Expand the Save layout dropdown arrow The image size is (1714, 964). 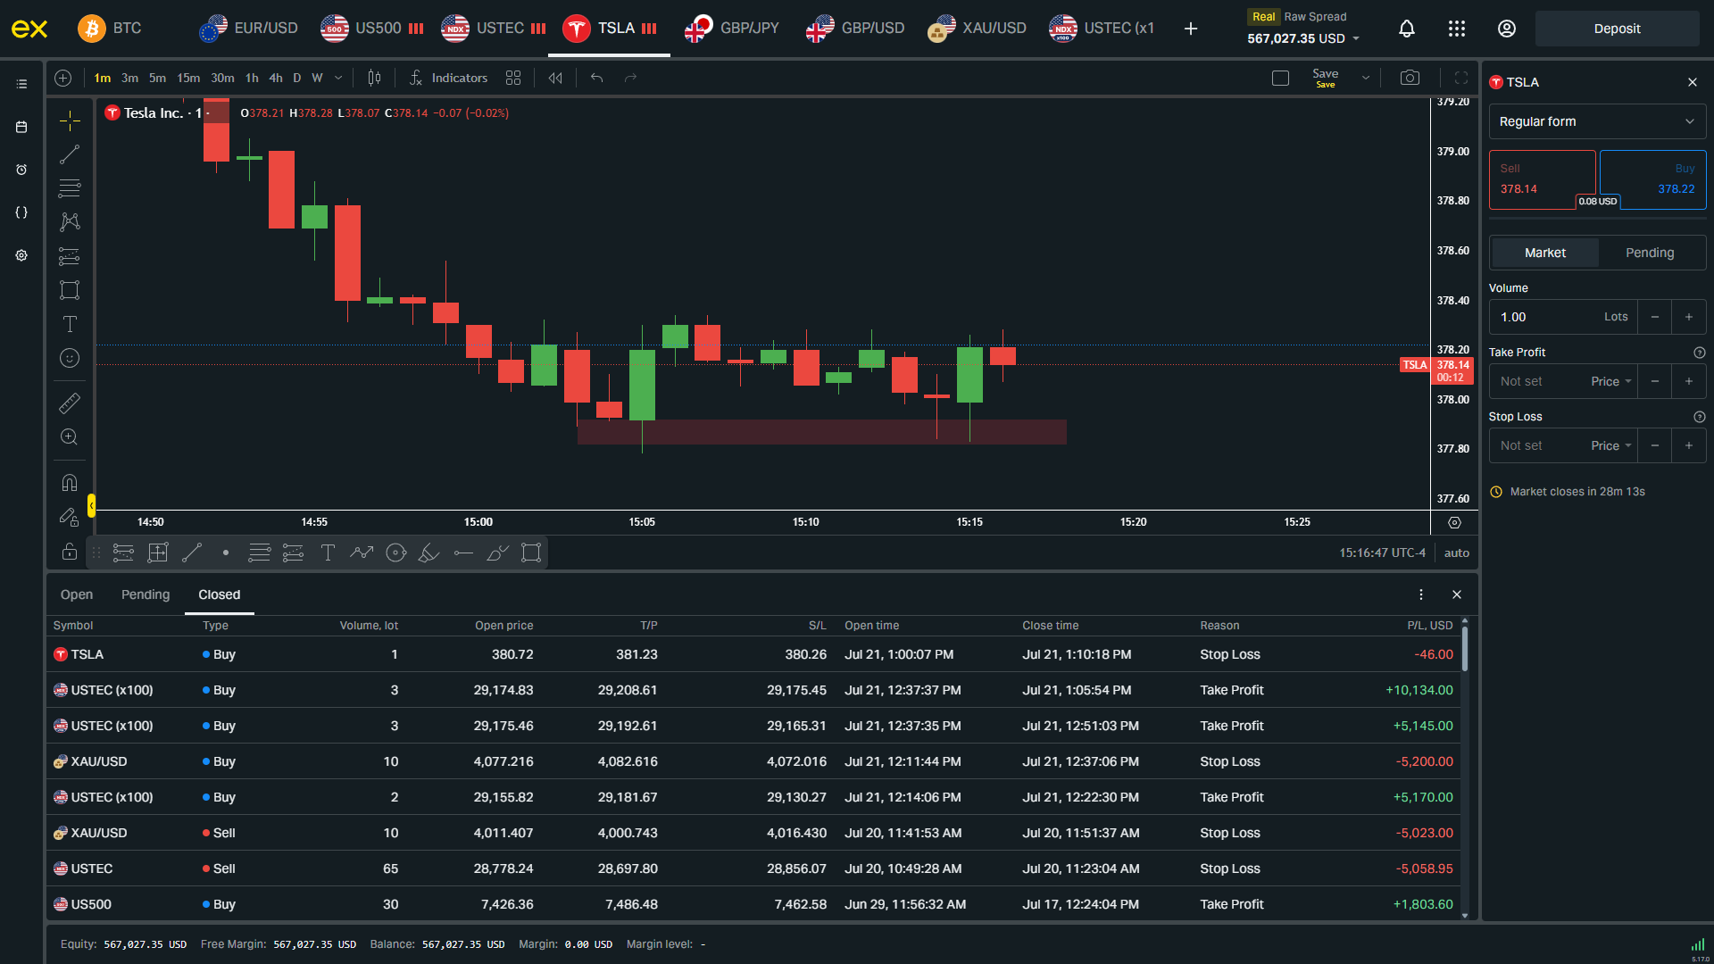point(1366,78)
